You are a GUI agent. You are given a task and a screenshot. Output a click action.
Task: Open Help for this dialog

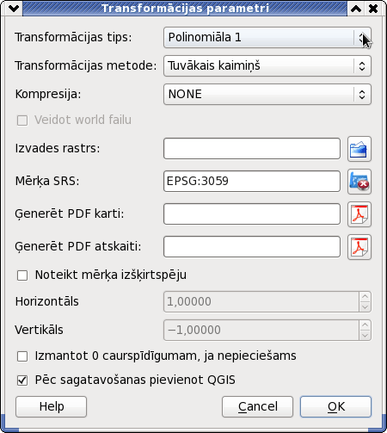click(51, 406)
